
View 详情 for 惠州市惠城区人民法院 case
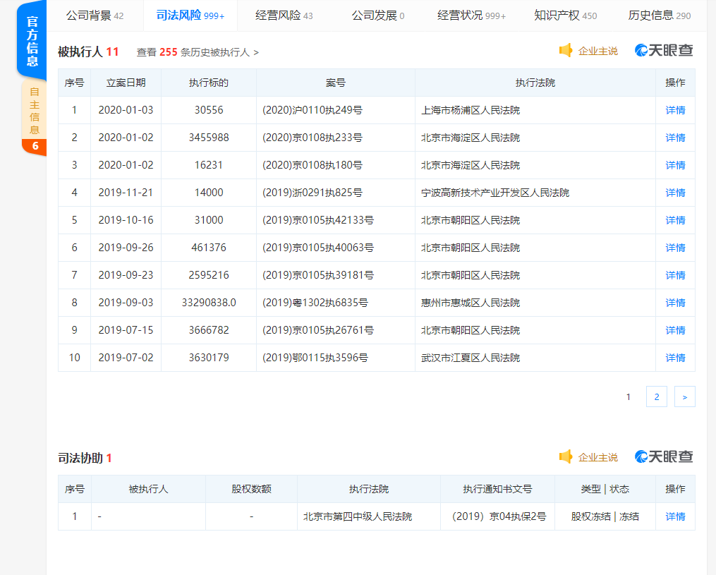675,303
